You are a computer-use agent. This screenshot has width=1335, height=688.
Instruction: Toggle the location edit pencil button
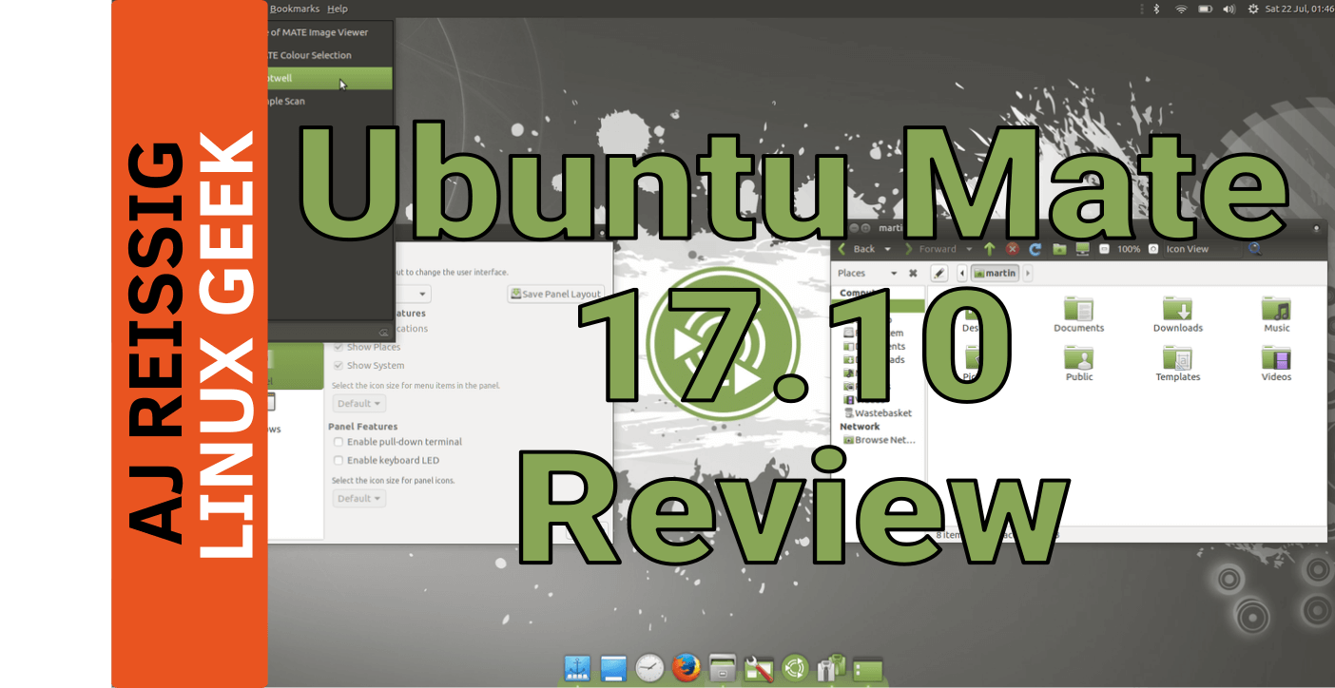click(938, 273)
